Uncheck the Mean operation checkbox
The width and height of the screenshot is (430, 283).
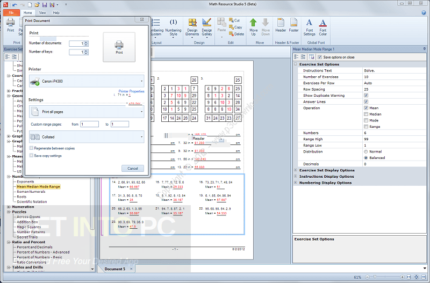click(x=366, y=108)
